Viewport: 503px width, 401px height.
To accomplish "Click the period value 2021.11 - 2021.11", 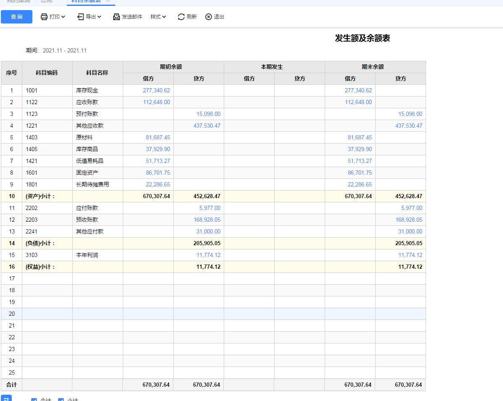I will (64, 51).
